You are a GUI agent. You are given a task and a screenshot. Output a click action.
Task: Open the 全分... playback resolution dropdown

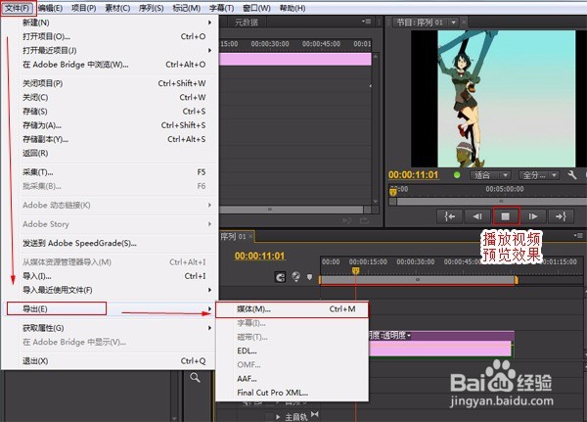pos(539,175)
